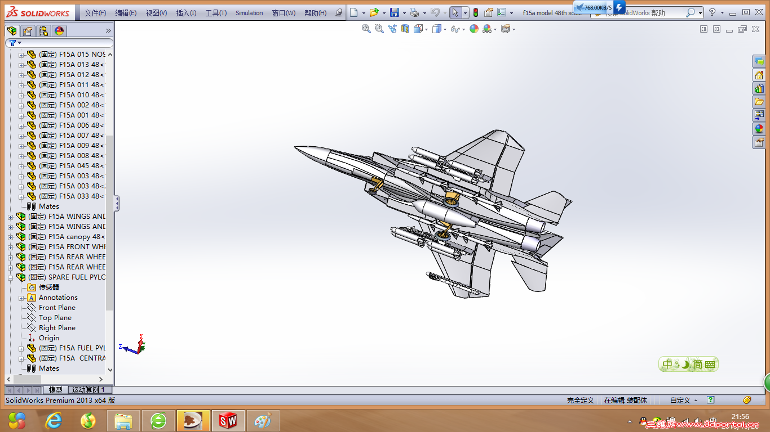Expand the Annotations folder node
Viewport: 770px width, 432px height.
coord(21,298)
